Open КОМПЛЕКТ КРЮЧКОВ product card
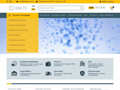This screenshot has height=90, width=120. [46, 88]
